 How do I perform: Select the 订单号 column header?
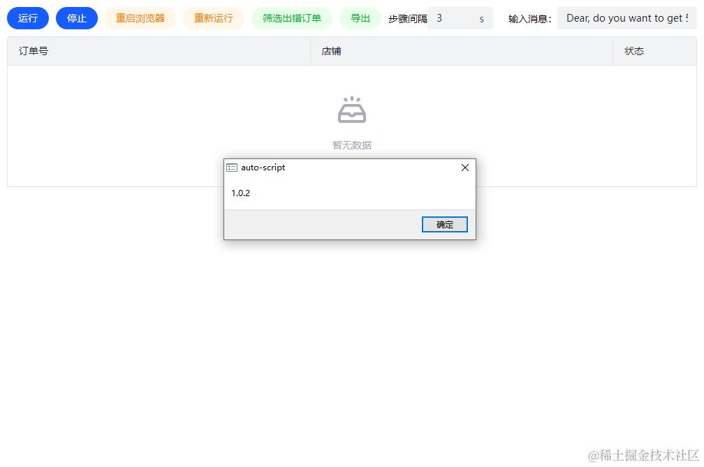point(159,51)
